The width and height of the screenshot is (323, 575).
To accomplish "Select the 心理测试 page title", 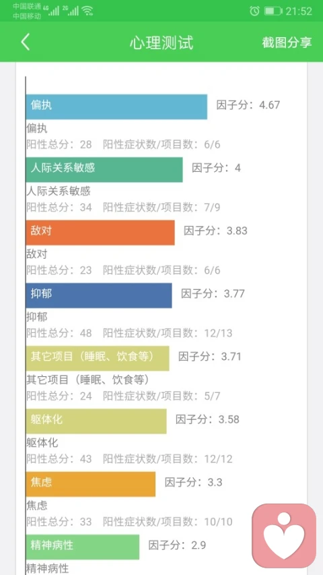I will click(161, 42).
